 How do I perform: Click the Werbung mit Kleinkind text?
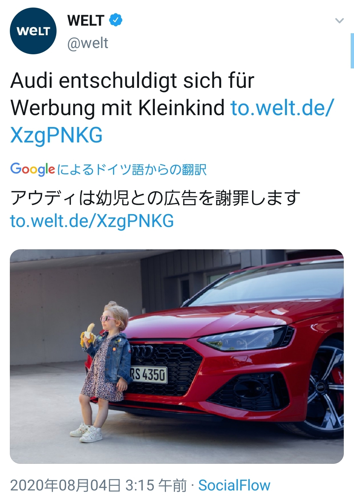tap(118, 108)
